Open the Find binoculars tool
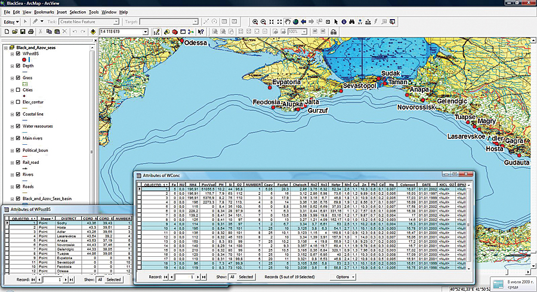Screen dimensions: 537x292 click(353, 22)
